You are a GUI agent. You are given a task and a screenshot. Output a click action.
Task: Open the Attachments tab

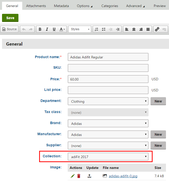point(36,6)
